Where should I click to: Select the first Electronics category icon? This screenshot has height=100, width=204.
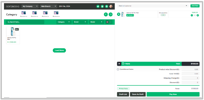click(24, 13)
